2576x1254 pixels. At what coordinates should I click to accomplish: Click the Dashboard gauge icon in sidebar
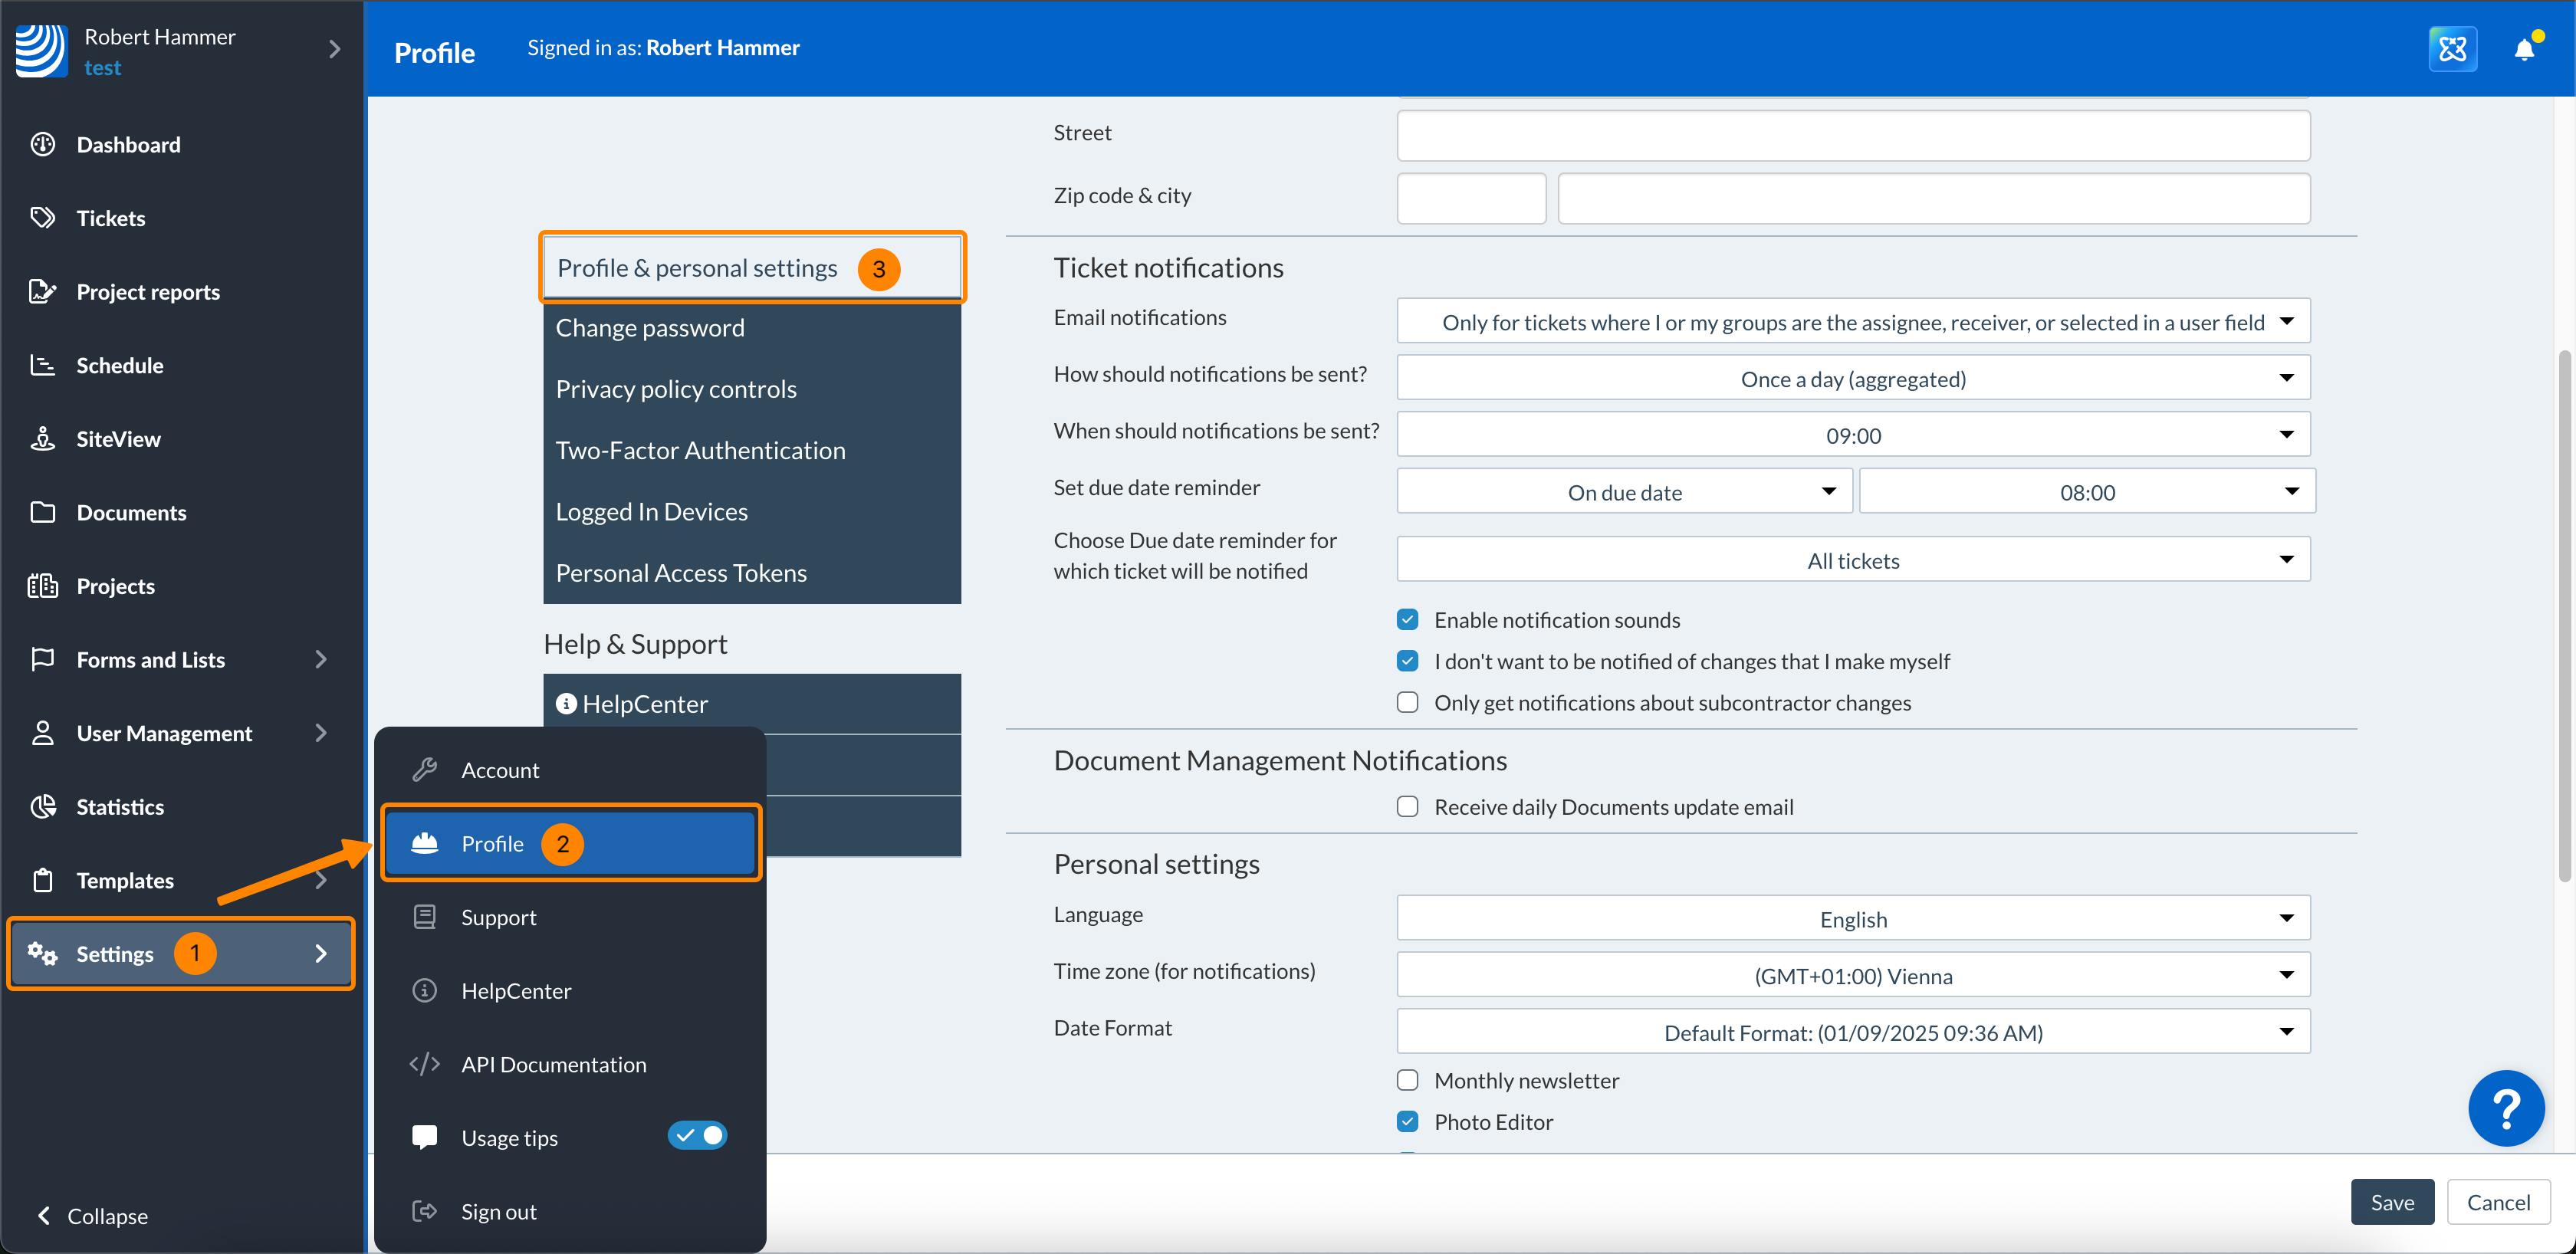pos(42,144)
